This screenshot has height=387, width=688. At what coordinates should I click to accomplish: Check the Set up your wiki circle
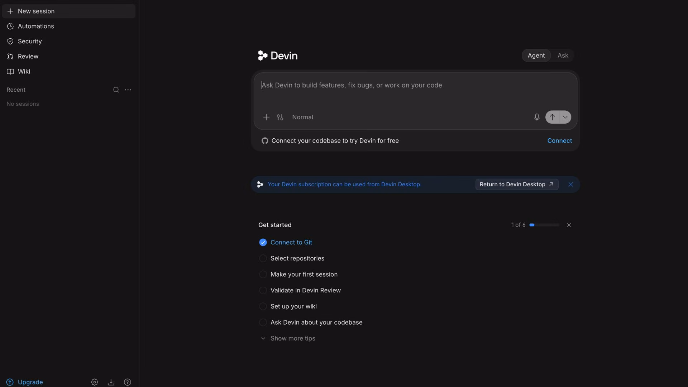coord(263,306)
